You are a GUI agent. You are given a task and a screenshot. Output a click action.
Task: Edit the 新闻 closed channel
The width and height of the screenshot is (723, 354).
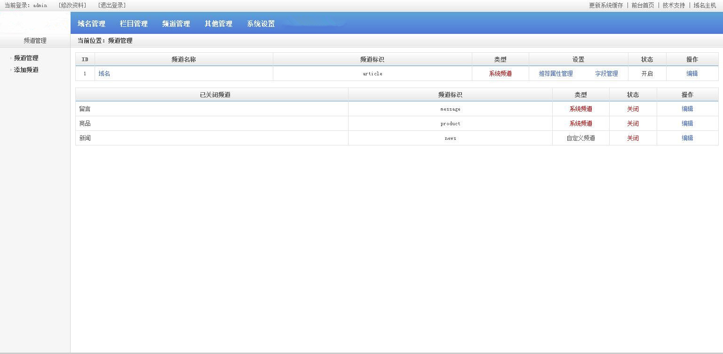click(x=687, y=138)
